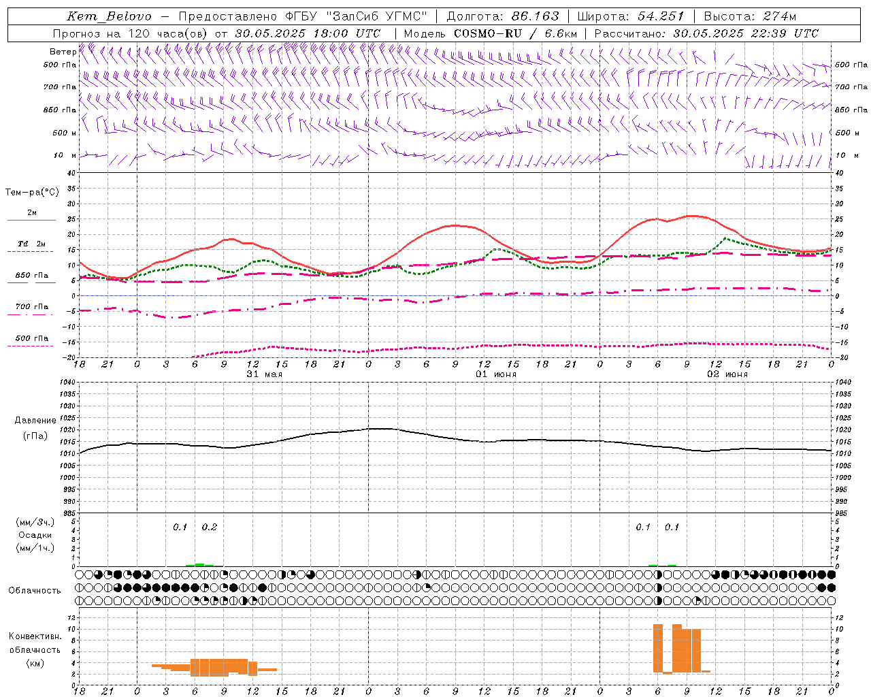871x697 pixels.
Task: Click the 500 гПа temperature legend entry
Action: coord(32,338)
